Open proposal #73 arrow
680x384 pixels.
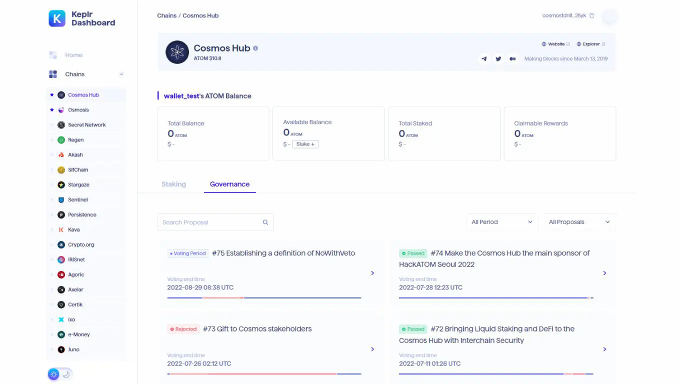coord(372,349)
